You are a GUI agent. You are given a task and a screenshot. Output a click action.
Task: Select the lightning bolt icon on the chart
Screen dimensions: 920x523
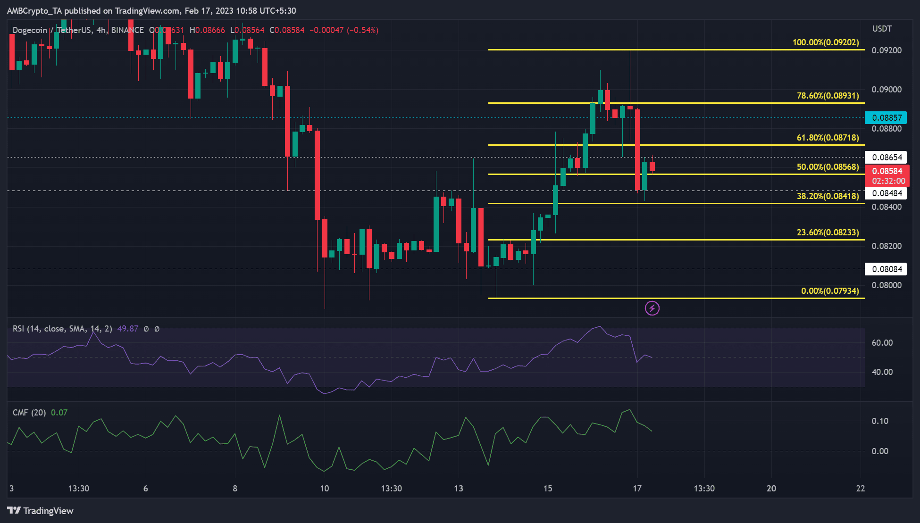tap(652, 309)
